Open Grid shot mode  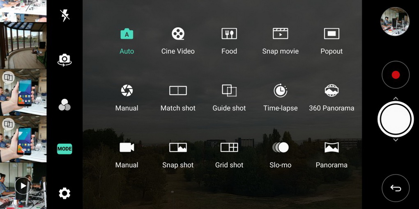coord(229,148)
